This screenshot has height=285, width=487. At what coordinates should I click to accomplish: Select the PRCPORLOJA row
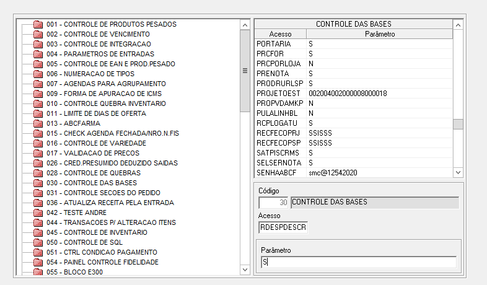click(353, 64)
